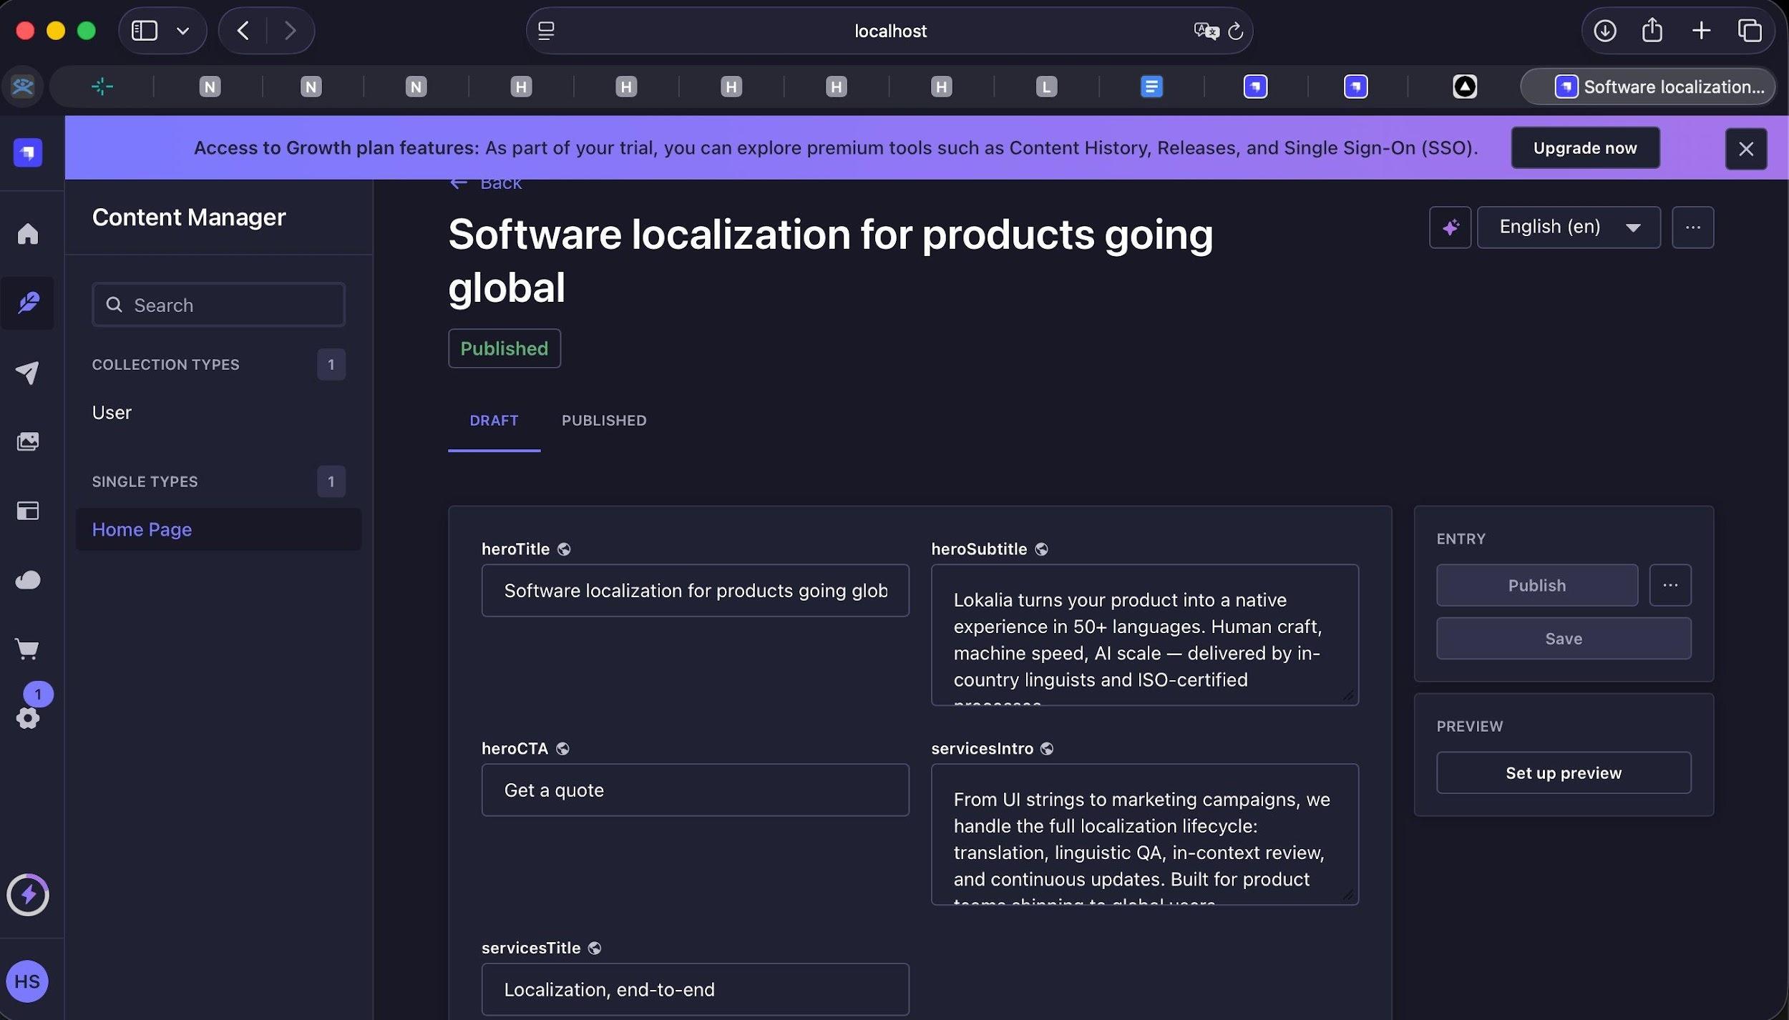Select the pinned tab labeled L

1046,87
